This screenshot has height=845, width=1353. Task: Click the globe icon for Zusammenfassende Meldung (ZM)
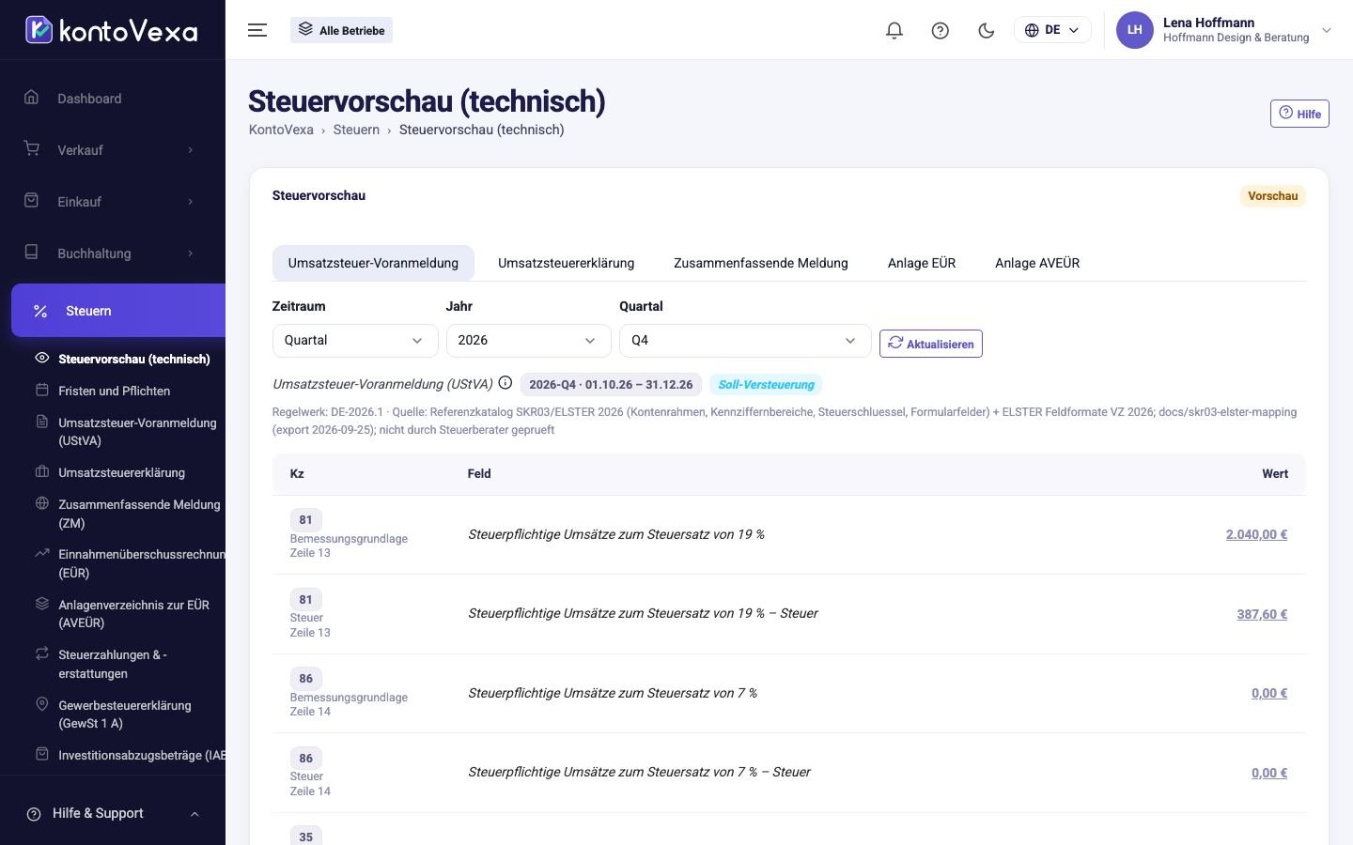[41, 503]
